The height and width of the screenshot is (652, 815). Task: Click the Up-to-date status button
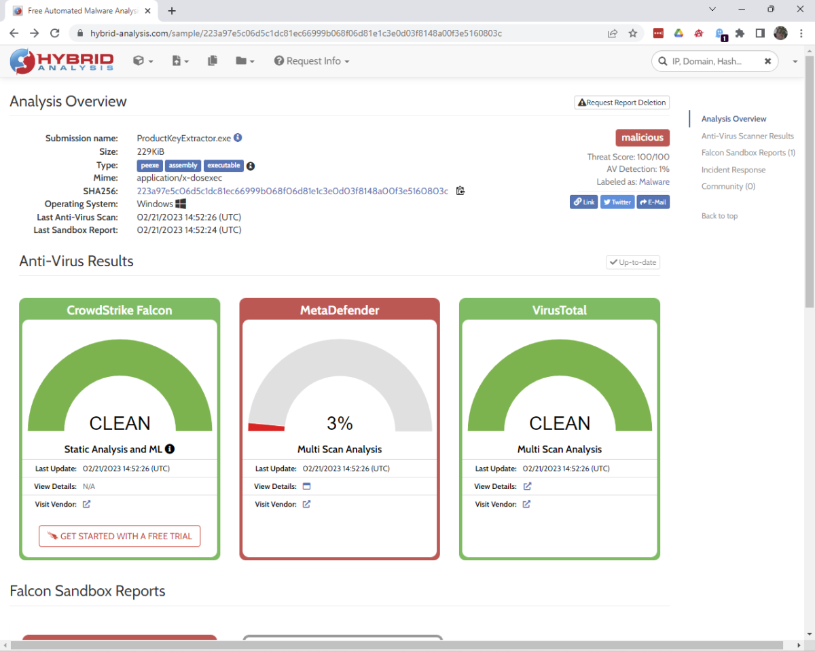633,262
